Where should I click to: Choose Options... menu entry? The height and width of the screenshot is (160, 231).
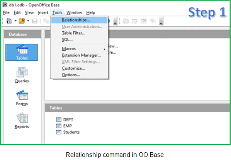click(80, 75)
